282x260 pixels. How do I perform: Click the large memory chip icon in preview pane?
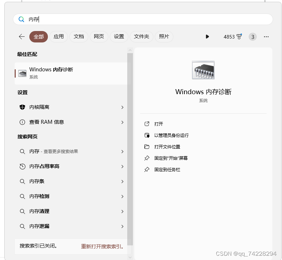(x=203, y=70)
